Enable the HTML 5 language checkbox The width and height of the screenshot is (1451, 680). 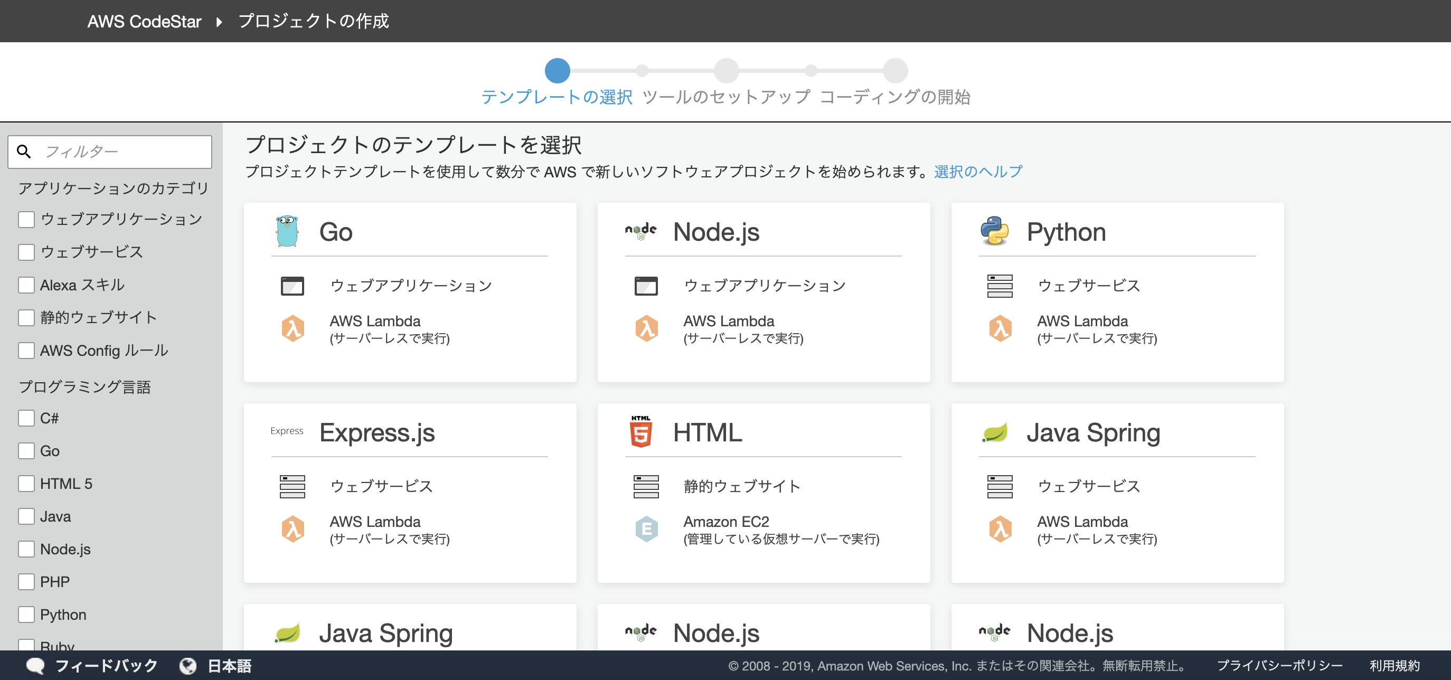tap(26, 484)
